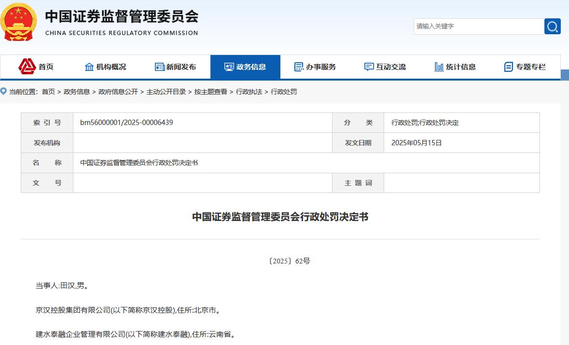The image size is (569, 345).
Task: Click the 发文日期 label cell
Action: point(358,142)
